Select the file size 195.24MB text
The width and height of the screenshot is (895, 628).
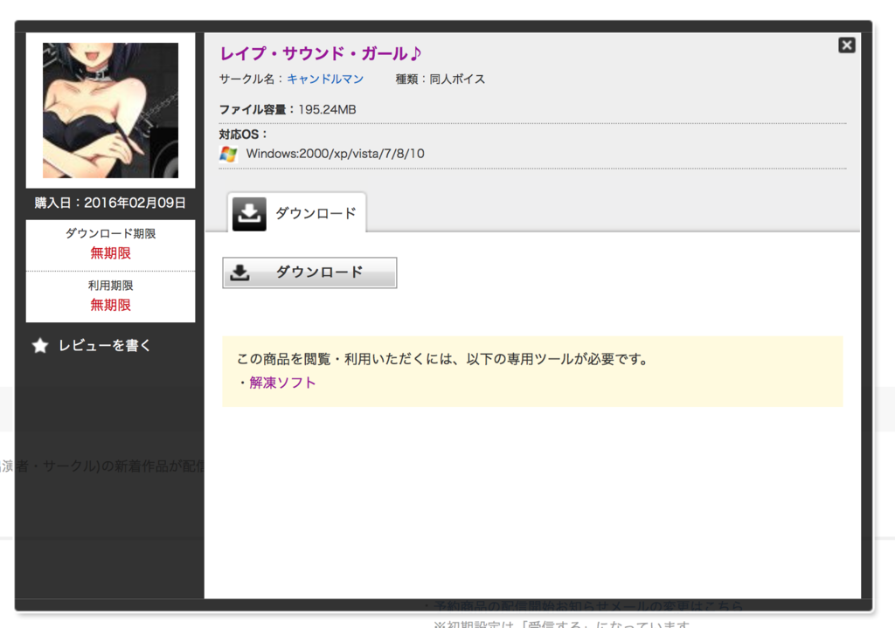click(327, 109)
